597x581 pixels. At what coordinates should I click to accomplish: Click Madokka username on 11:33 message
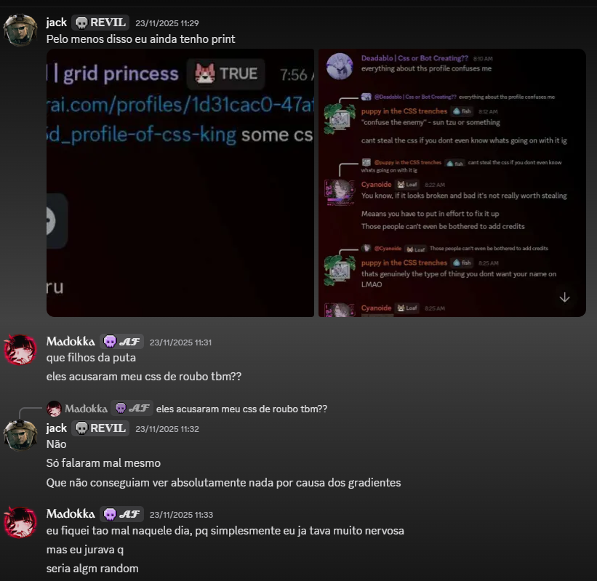point(71,514)
